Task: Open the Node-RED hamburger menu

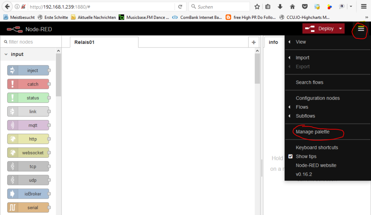Action: click(361, 29)
